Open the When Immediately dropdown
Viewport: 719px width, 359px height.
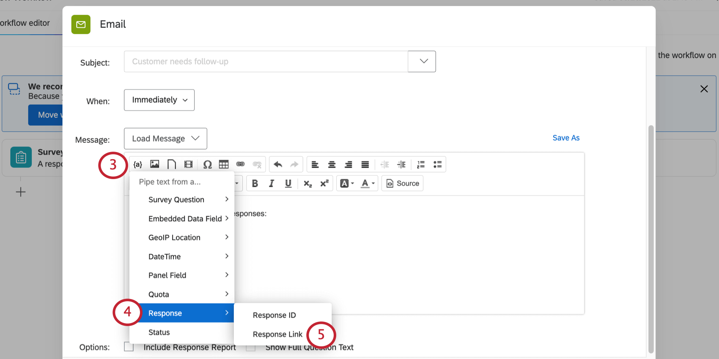[x=159, y=100]
